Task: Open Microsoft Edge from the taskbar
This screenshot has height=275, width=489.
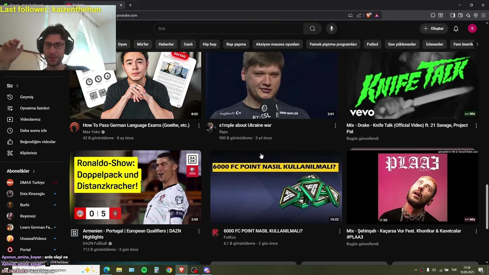Action: pos(107,270)
